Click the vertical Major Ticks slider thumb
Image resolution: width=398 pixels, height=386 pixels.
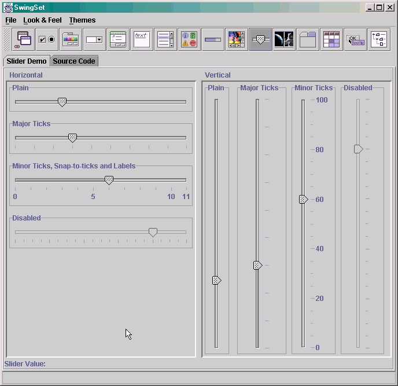(257, 266)
